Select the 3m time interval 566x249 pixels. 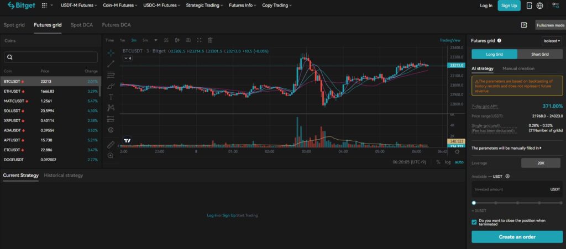[x=134, y=40]
